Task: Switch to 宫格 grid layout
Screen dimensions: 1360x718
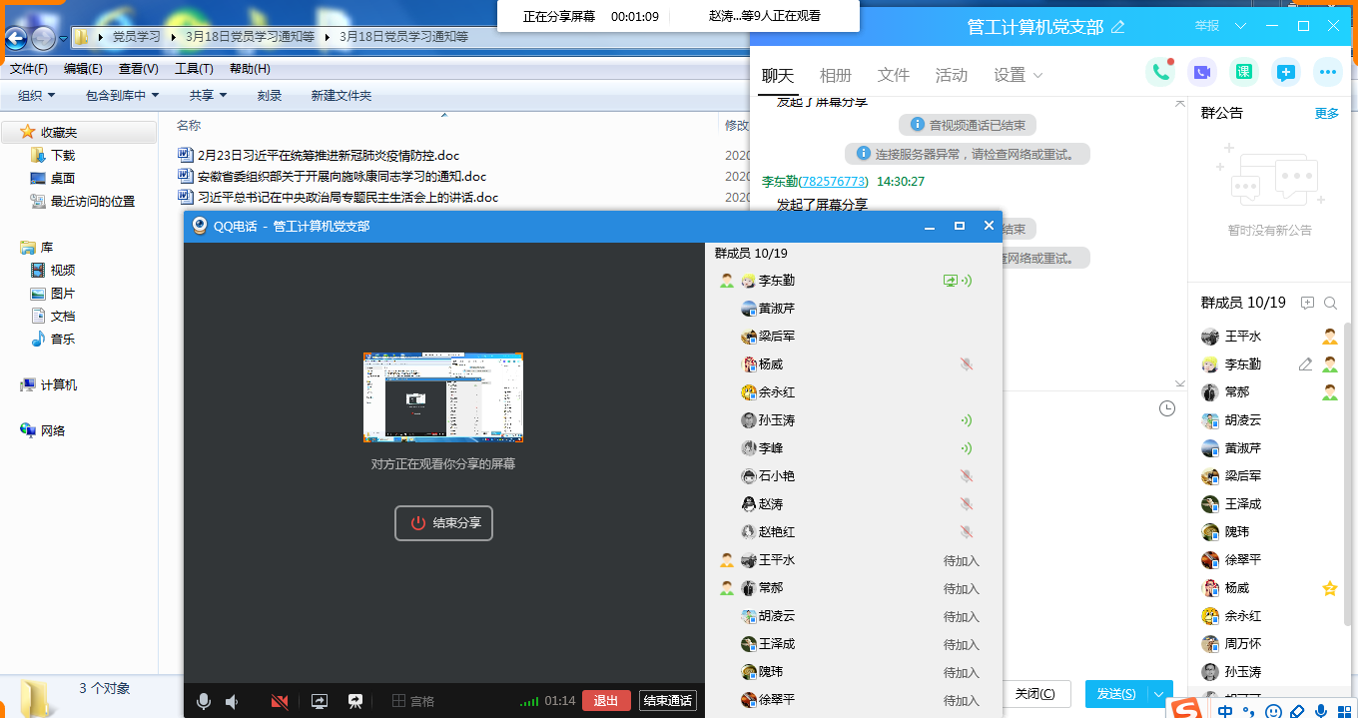Action: tap(413, 702)
